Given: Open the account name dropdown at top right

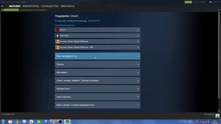Looking at the screenshot, I should click(203, 2).
